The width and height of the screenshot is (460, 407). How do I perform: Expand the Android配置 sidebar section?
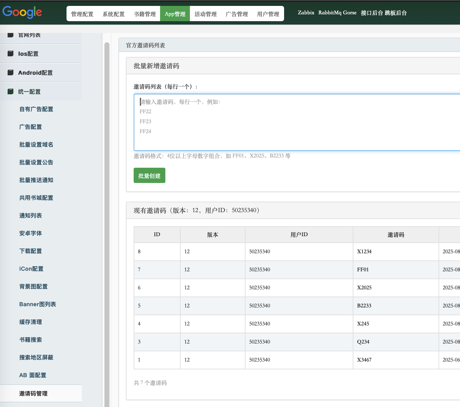click(x=35, y=73)
